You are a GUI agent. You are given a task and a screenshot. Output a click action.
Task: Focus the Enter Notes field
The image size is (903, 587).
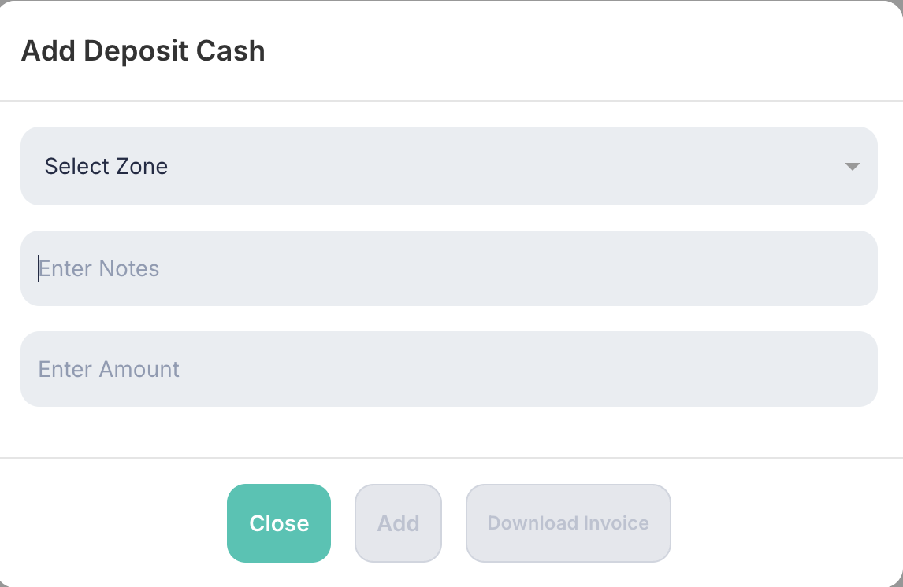point(448,268)
